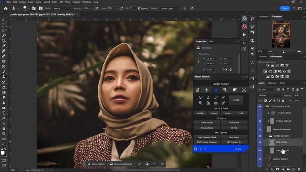The image size is (306, 172).
Task: Click the Soft Light dodge & burn button
Action: click(200, 113)
